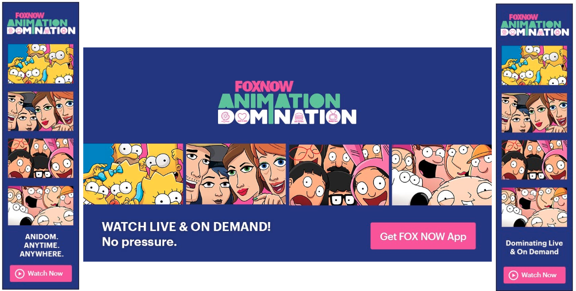The height and width of the screenshot is (291, 576).
Task: Open the Family Guy thumbnail in the center banner
Action: (441, 174)
